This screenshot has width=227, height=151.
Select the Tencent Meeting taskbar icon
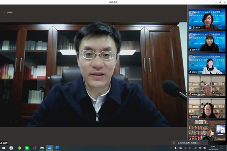tap(50, 148)
